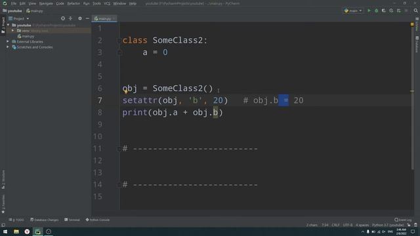This screenshot has height=236, width=420.
Task: Show hidden system tray icons
Action: tap(363, 231)
